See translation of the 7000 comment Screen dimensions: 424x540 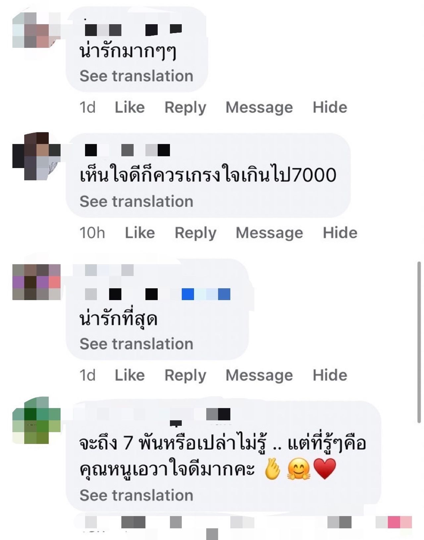click(x=136, y=202)
